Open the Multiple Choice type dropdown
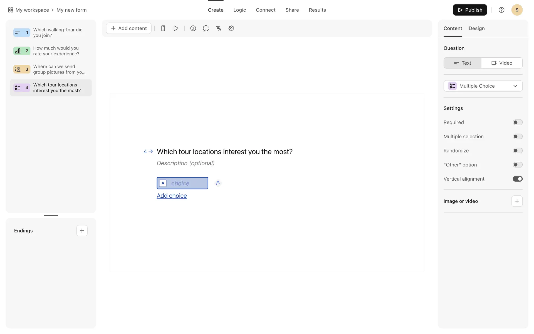The height and width of the screenshot is (334, 534). coord(483,86)
